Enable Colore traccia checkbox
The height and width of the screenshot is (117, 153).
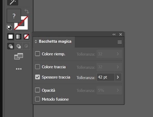click(37, 67)
